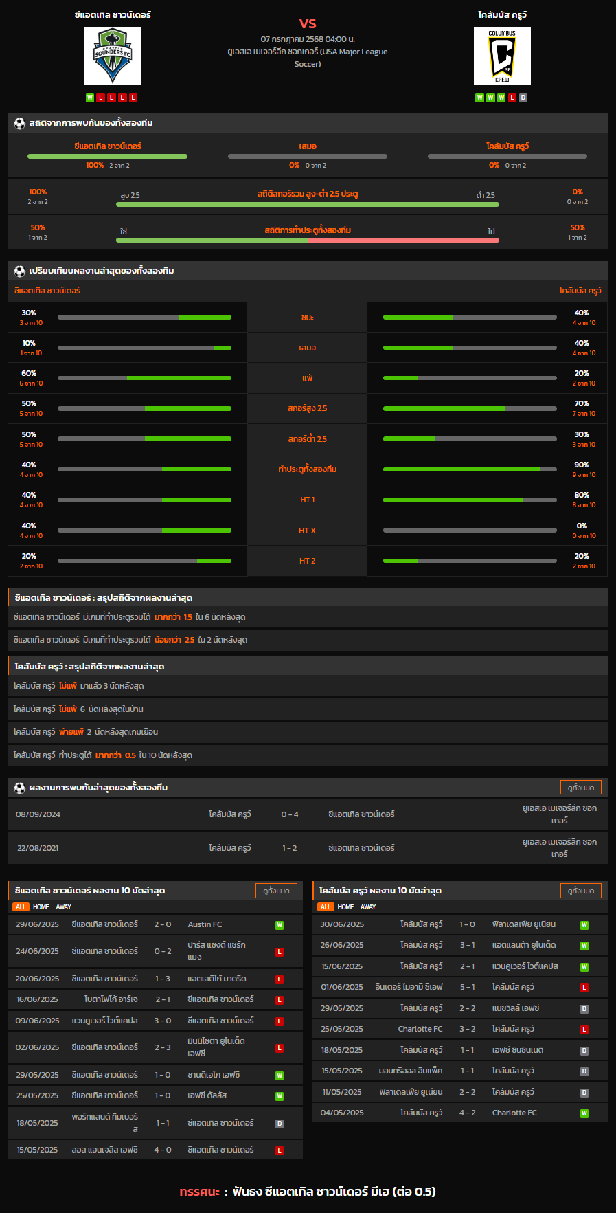Viewport: 616px width, 1213px height.
Task: Click the L badge for the 25/05/2025 Charlotte FC match
Action: click(584, 1030)
